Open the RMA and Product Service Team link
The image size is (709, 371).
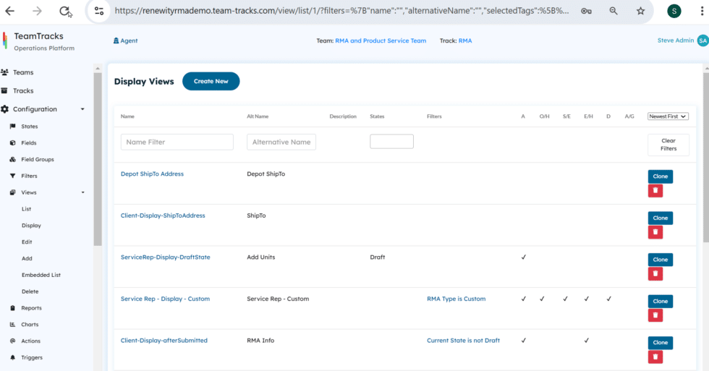coord(381,40)
